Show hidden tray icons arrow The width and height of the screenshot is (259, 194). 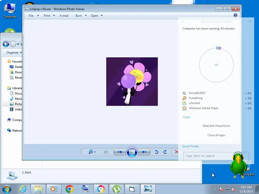[215, 189]
